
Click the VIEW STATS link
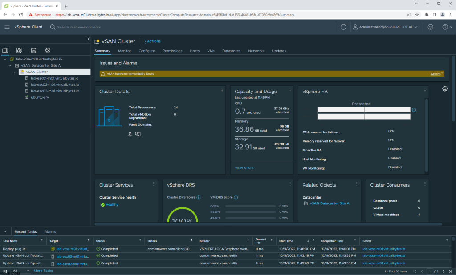tap(244, 168)
